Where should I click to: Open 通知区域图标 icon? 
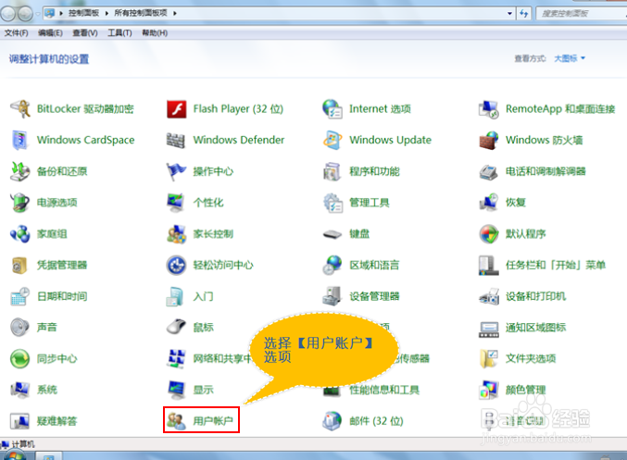(x=489, y=329)
